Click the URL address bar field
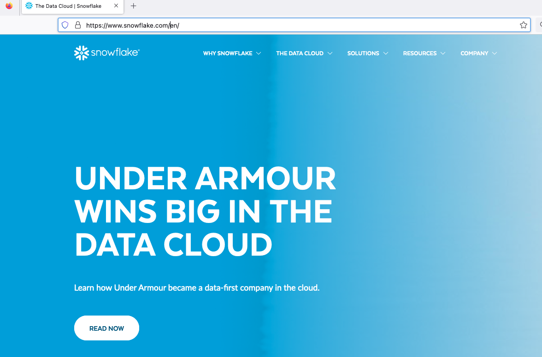This screenshot has height=357, width=542. [x=294, y=25]
